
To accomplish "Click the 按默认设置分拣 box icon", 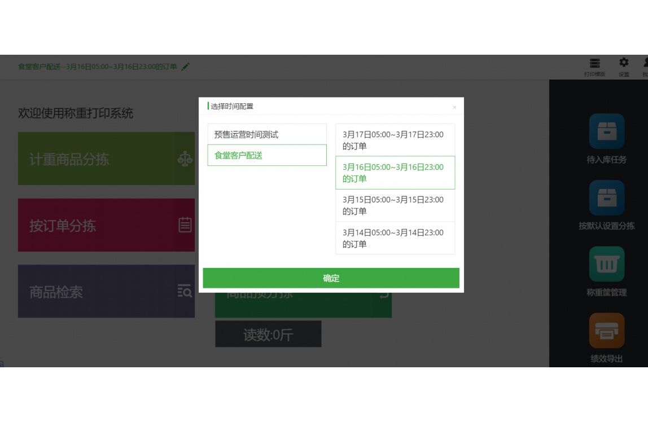I will tap(606, 198).
